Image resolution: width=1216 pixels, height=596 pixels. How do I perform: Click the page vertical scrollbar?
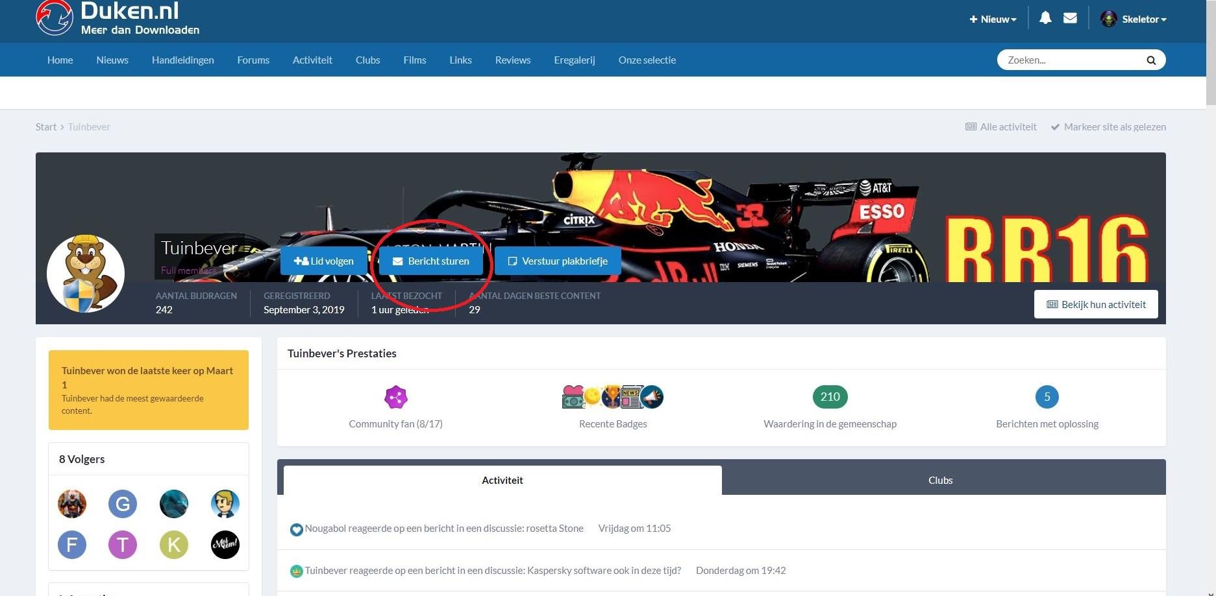pos(1211,298)
